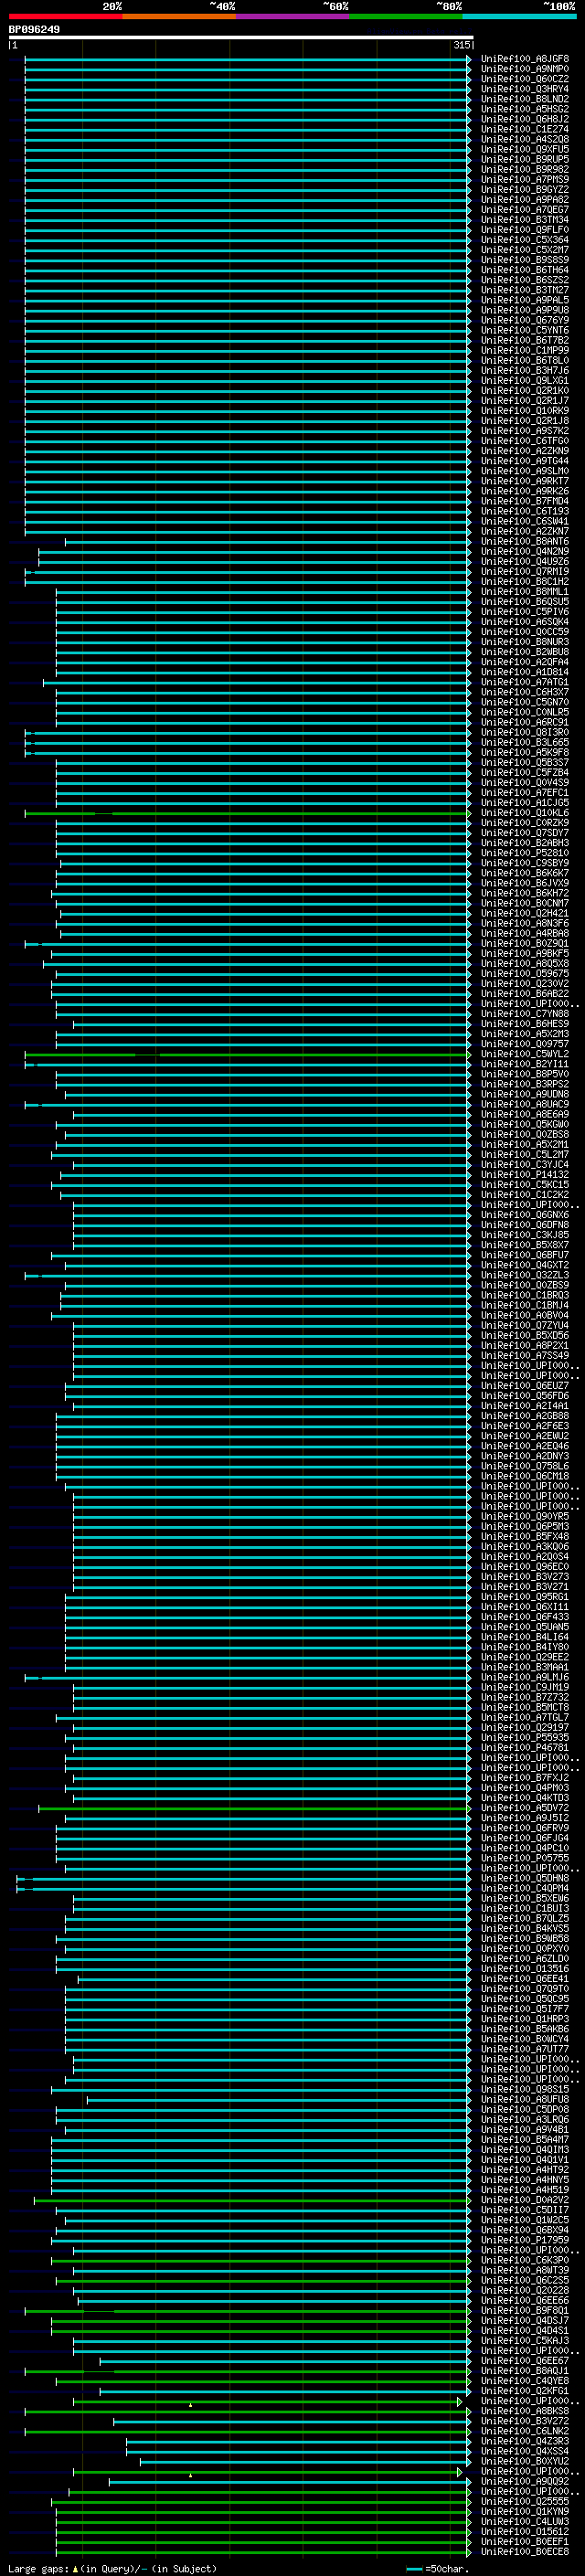Select hit UniRef100_Q0ZBS8
This screenshot has width=585, height=2576.
pos(524,1134)
